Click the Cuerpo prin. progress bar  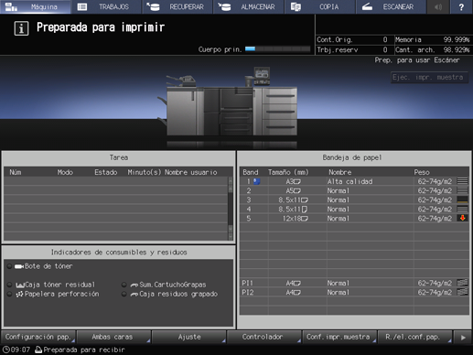coord(277,48)
